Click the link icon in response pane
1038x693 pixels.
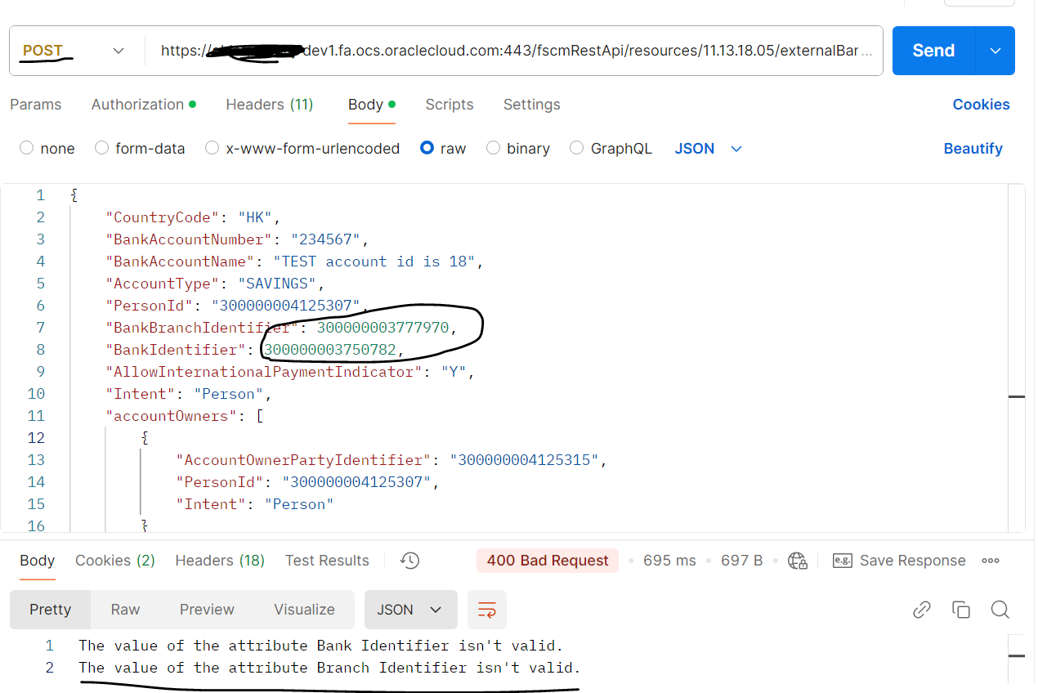[x=922, y=610]
